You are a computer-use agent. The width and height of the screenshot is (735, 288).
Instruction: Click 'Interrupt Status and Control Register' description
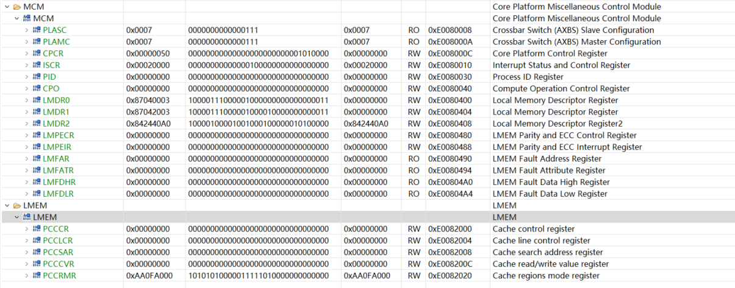[x=561, y=65]
